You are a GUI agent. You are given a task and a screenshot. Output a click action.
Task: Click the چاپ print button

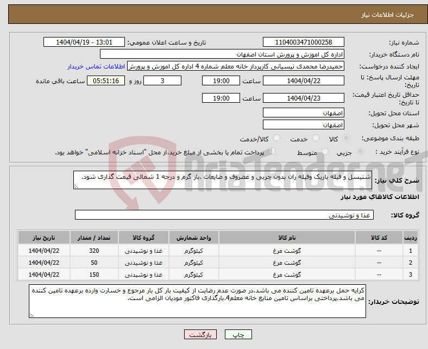click(x=238, y=334)
